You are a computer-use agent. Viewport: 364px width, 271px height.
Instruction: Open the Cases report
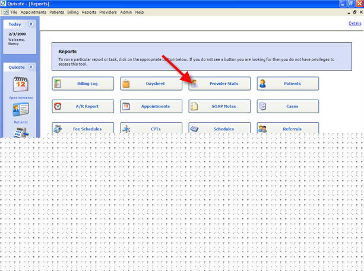287,106
